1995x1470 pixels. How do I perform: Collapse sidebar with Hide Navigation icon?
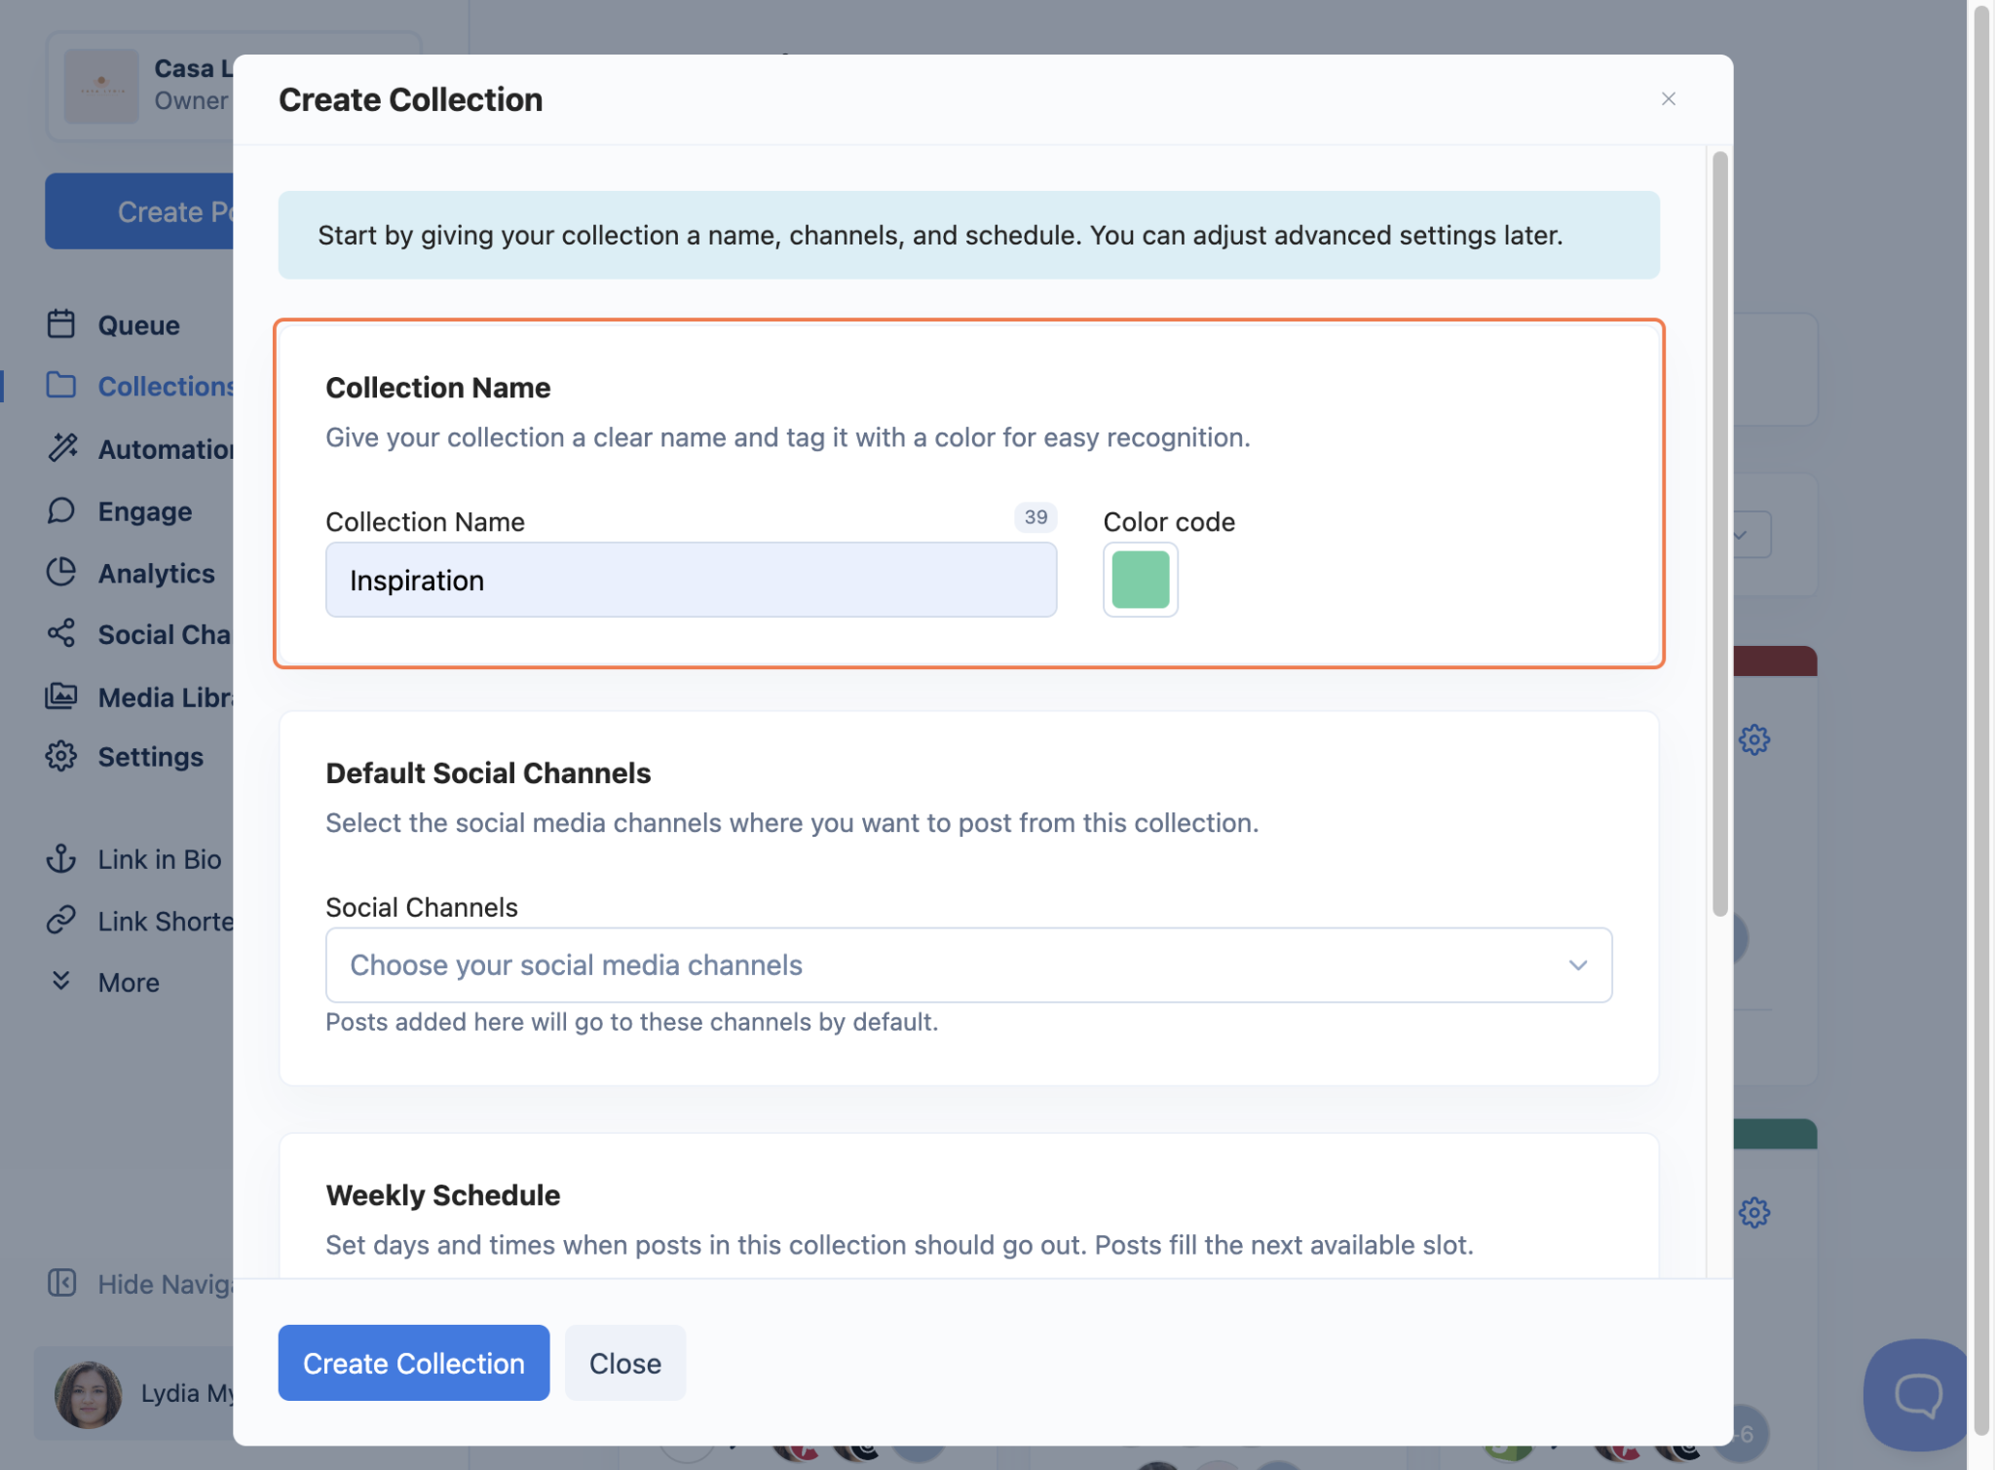pos(61,1283)
